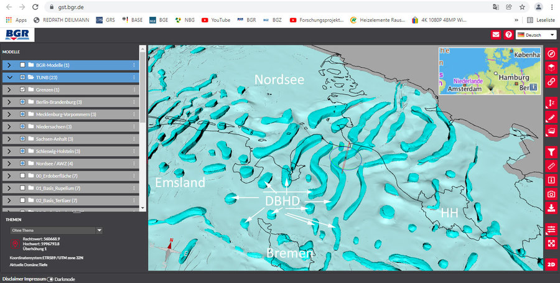This screenshot has width=560, height=283.
Task: Open the Disclaimer link
Action: click(14, 279)
